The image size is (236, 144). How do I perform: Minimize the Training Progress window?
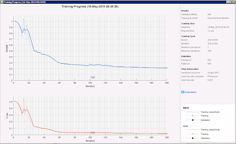[x=228, y=2]
